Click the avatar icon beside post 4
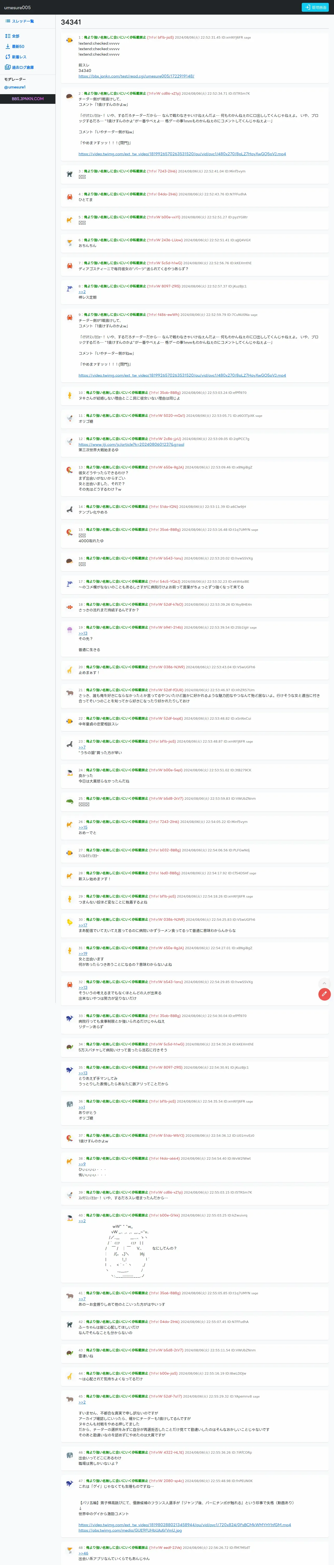334x1565 pixels. (70, 197)
